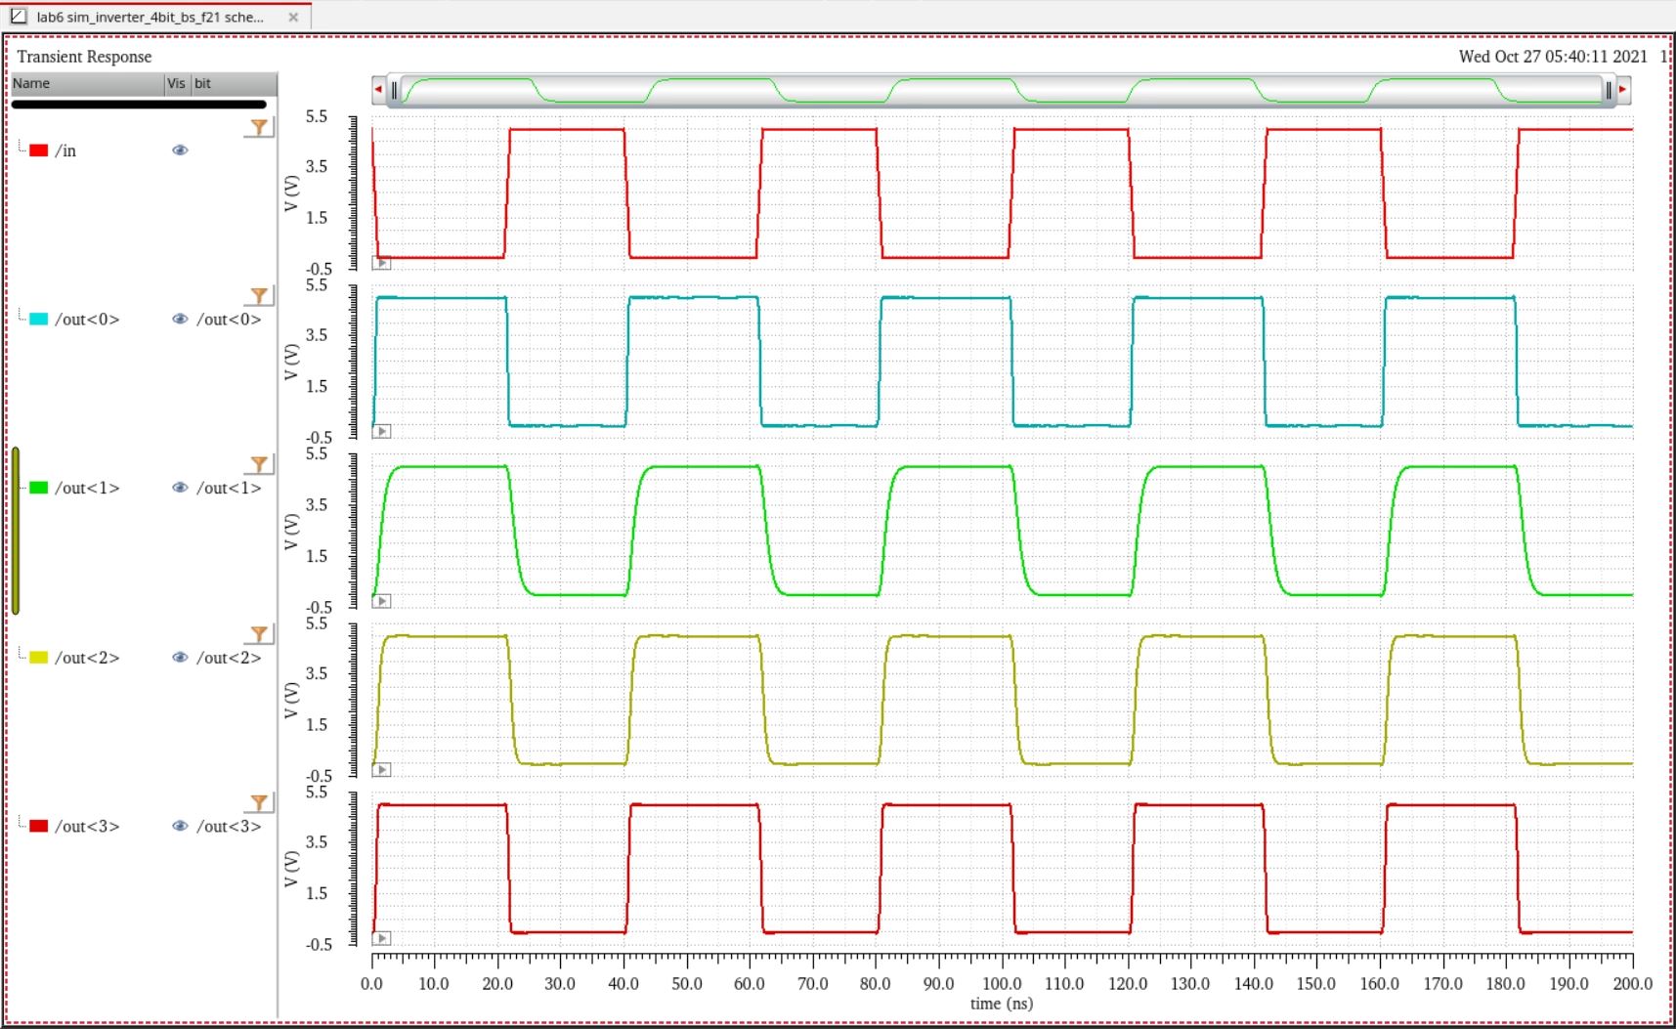Click the filter funnel icon above /out<0>
Screen dimensions: 1676x1029
(259, 295)
